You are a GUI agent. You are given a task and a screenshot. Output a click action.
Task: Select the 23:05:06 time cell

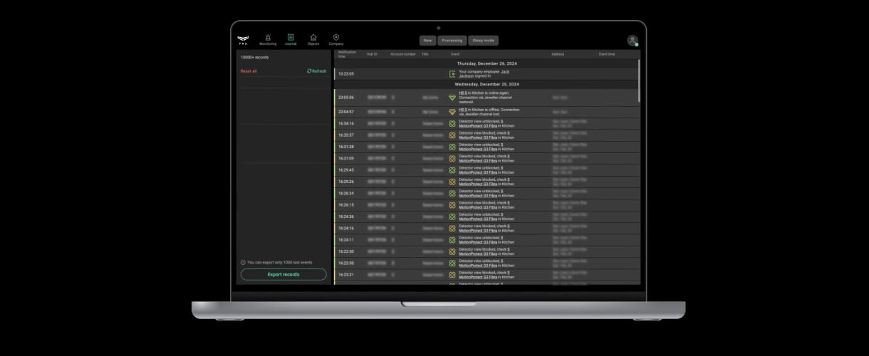346,98
